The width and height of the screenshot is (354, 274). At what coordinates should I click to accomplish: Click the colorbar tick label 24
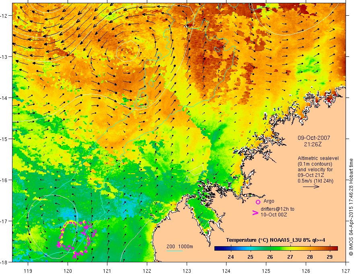click(x=231, y=257)
